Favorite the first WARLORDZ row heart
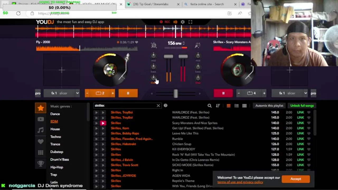 coord(309,112)
